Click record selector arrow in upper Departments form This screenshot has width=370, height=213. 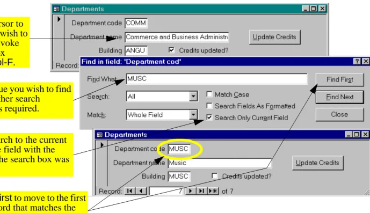(59, 19)
